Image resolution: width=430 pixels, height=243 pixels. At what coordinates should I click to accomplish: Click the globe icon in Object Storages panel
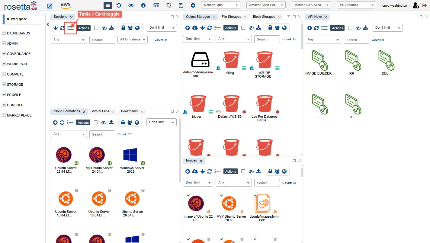tap(284, 28)
